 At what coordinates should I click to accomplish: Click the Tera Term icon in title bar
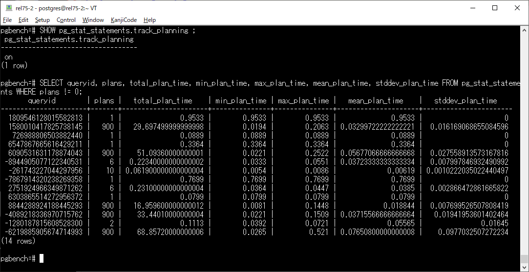point(8,8)
